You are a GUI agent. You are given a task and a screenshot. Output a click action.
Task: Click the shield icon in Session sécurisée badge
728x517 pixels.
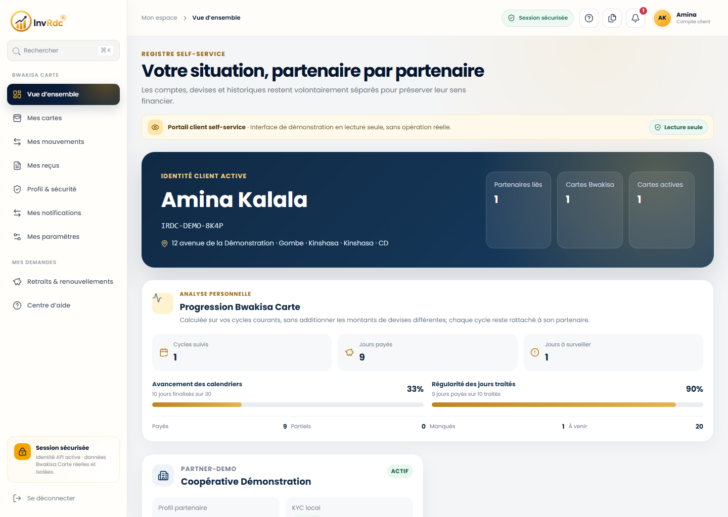(x=511, y=18)
